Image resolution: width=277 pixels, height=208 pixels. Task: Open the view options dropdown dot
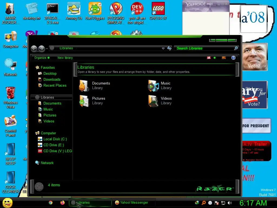coord(215,58)
